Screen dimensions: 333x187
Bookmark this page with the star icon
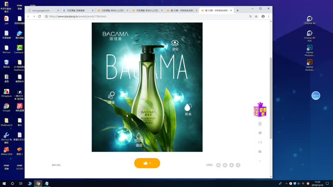pyautogui.click(x=256, y=16)
